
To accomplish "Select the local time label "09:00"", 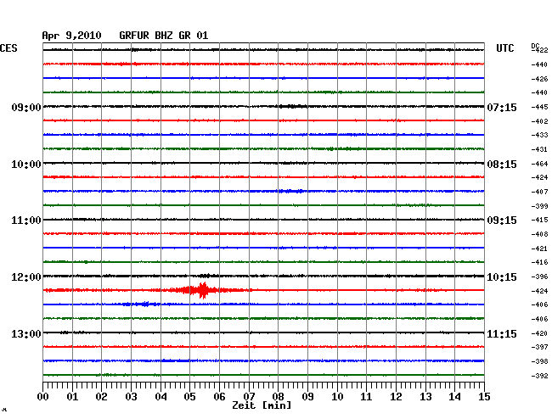I will [x=26, y=107].
